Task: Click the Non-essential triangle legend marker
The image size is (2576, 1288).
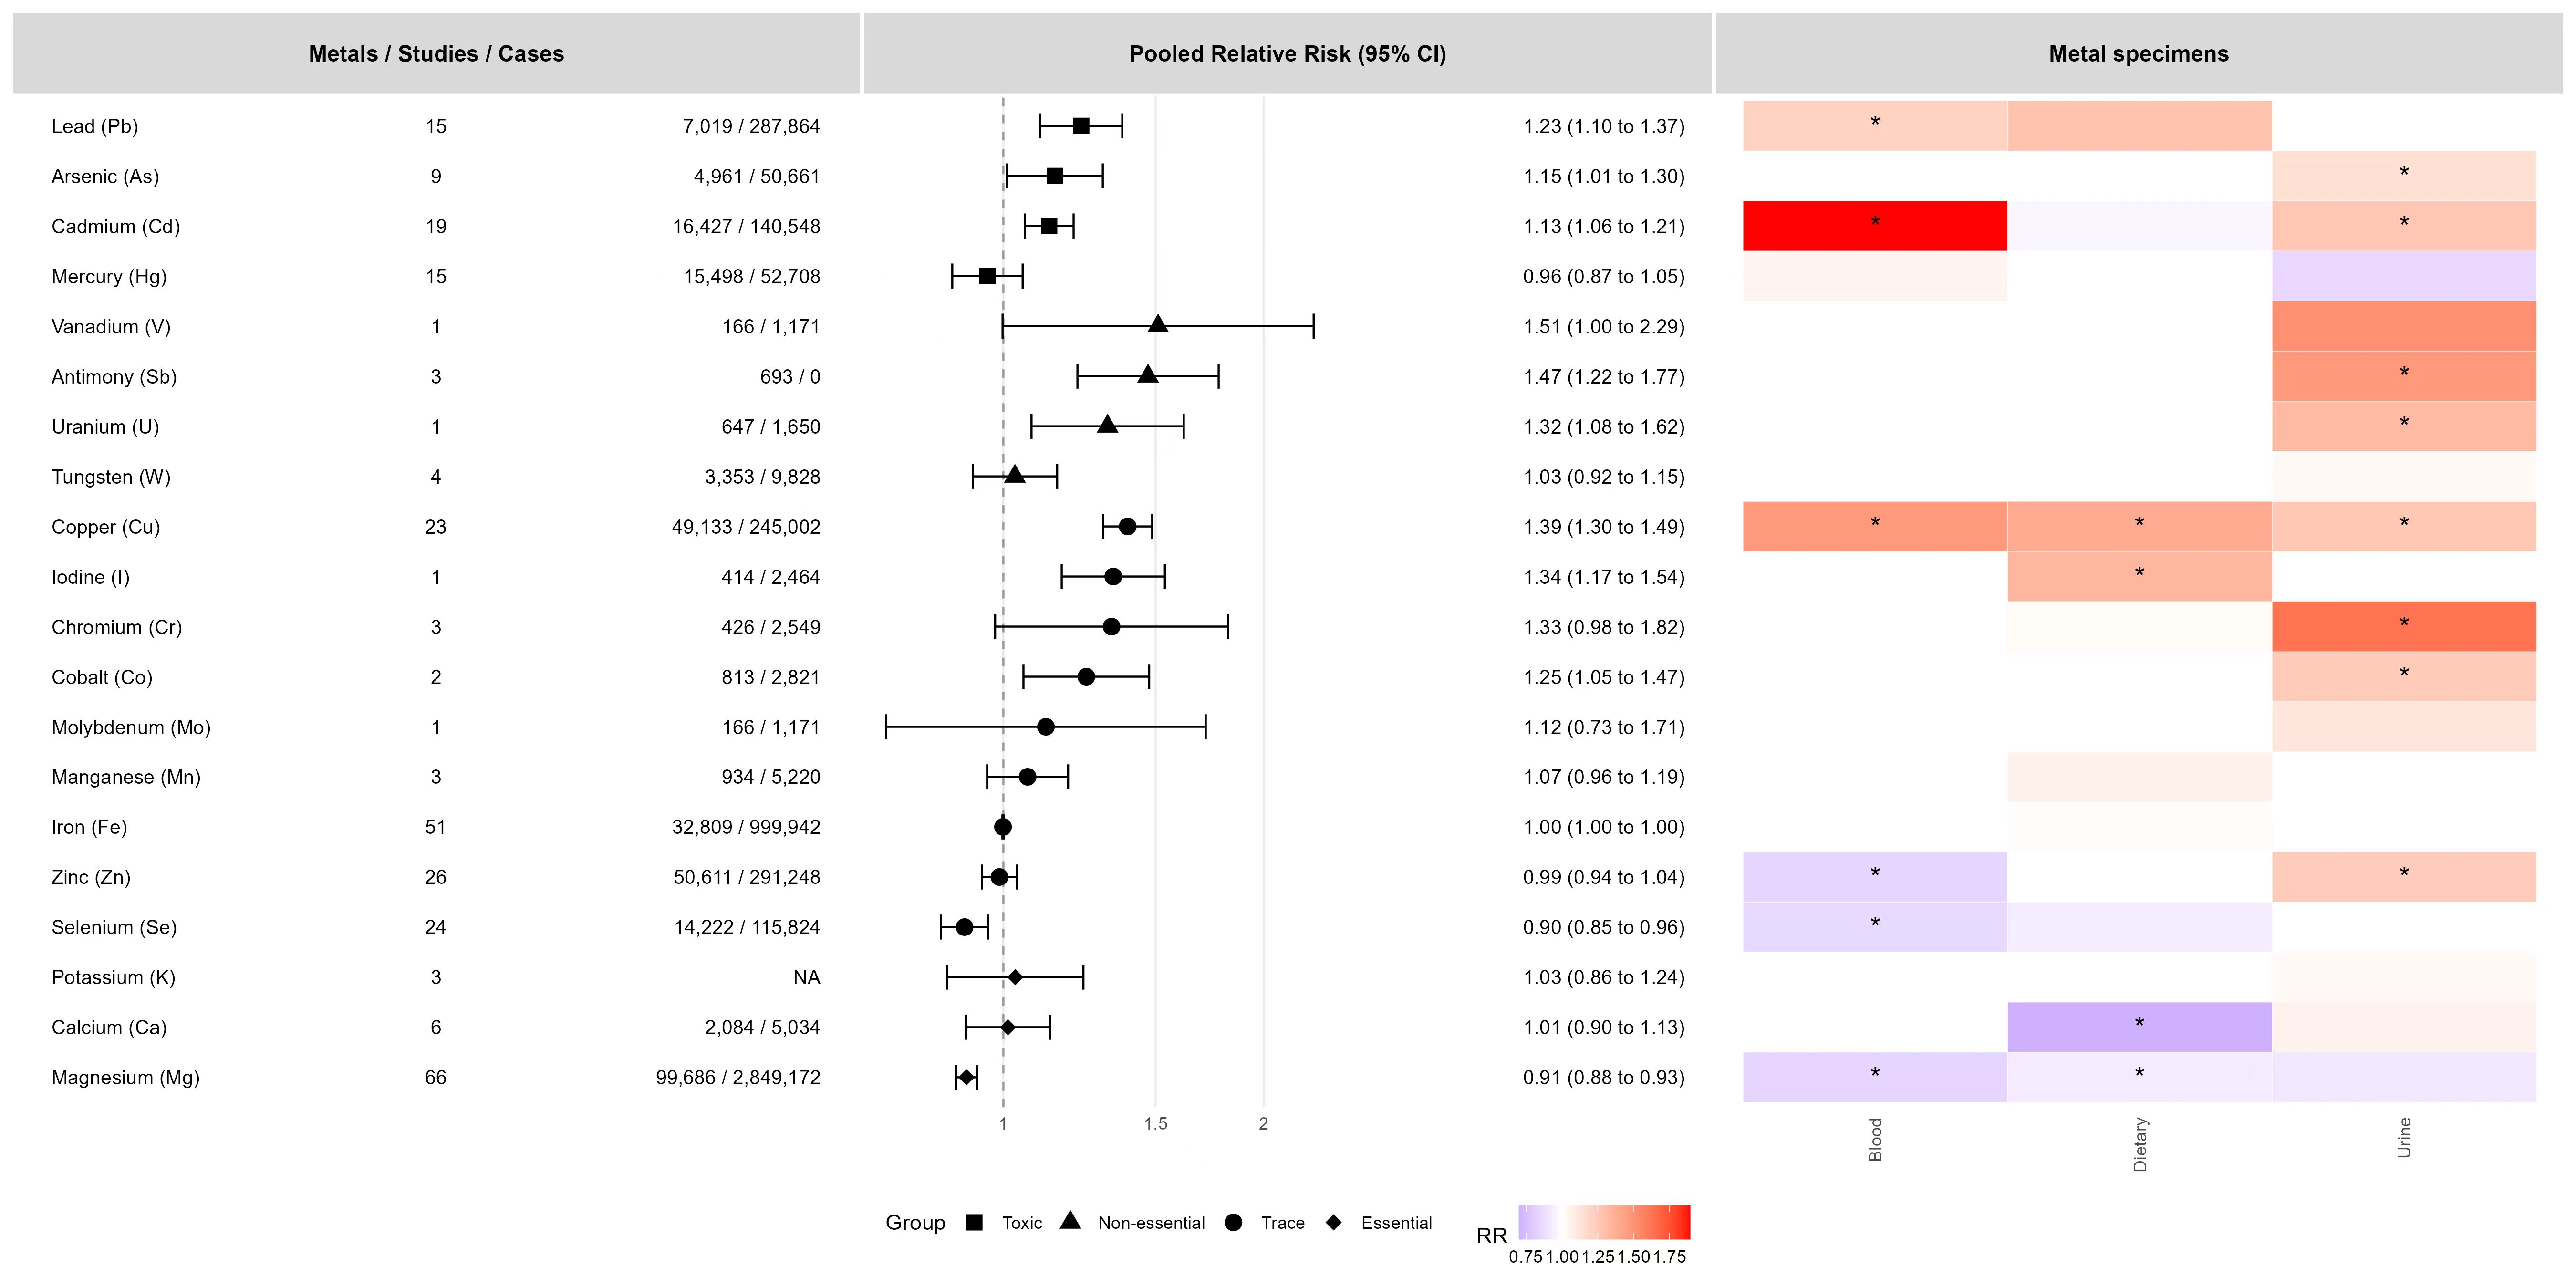Action: pyautogui.click(x=1070, y=1221)
